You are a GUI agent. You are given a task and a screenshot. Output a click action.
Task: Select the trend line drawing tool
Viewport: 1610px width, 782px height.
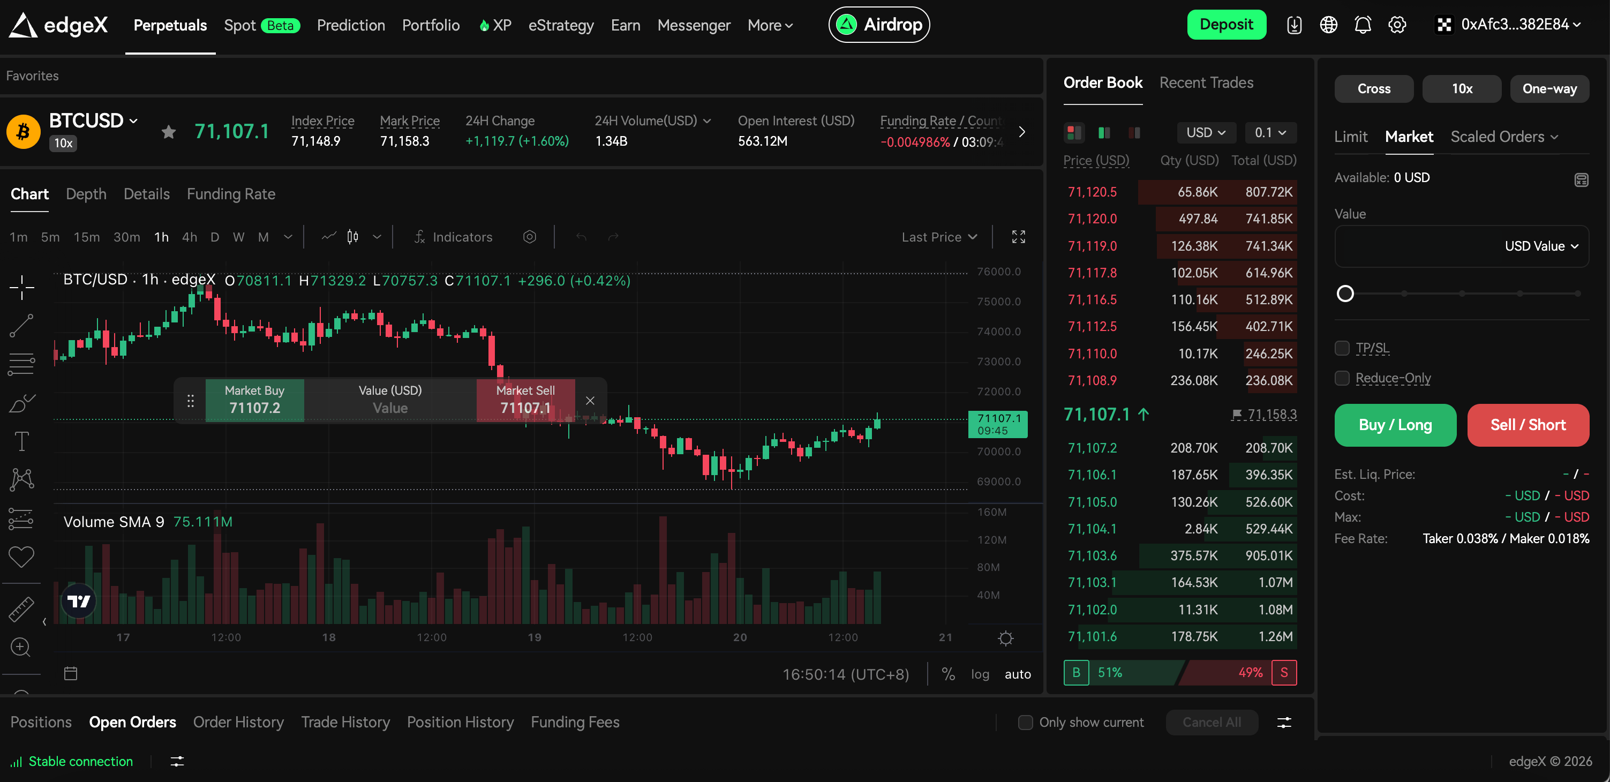(22, 325)
